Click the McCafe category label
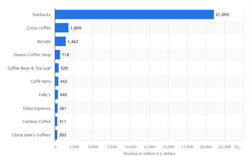Screen dimensions: 249x157 coord(44,42)
